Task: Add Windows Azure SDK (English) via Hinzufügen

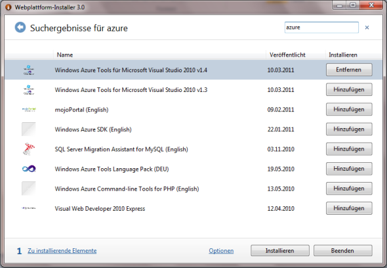Action: [349, 129]
